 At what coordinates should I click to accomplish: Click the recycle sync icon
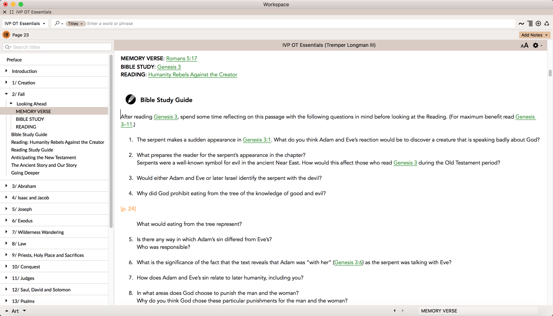(x=547, y=24)
